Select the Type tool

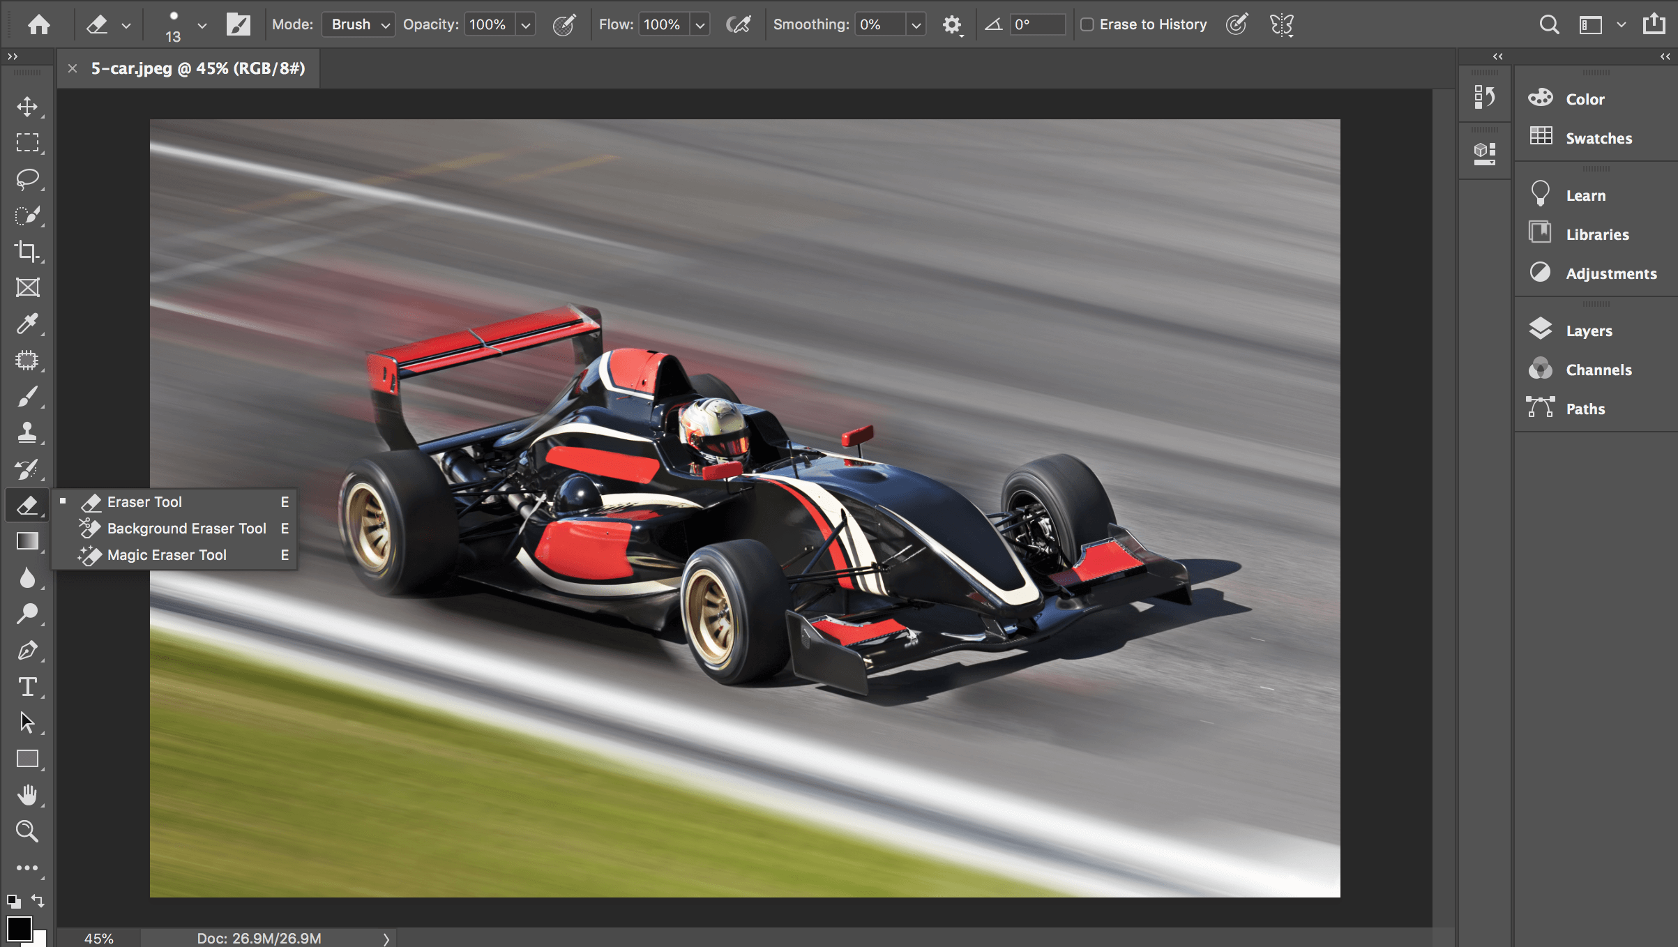pos(27,686)
